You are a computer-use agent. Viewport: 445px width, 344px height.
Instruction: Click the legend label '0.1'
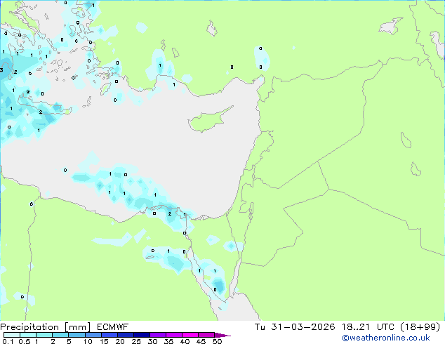pyautogui.click(x=8, y=341)
